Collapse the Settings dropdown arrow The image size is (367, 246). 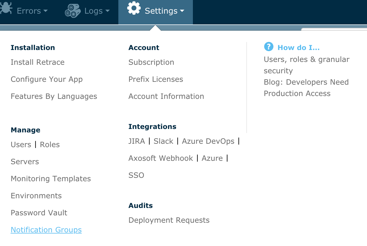pyautogui.click(x=182, y=11)
